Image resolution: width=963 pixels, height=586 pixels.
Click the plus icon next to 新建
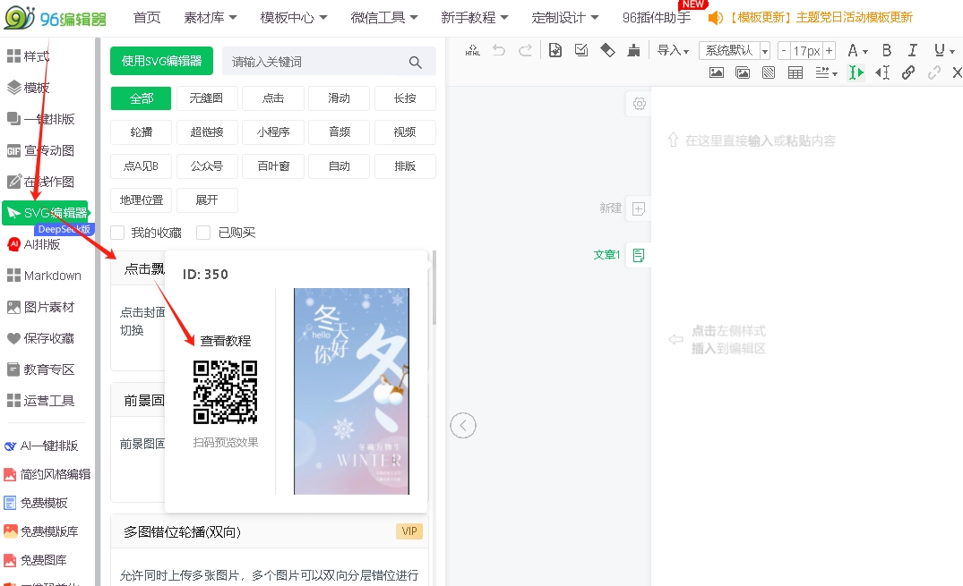click(639, 208)
